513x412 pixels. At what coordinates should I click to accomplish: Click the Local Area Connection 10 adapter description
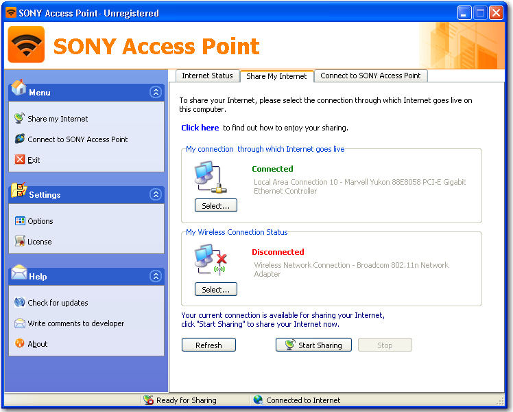(x=359, y=186)
